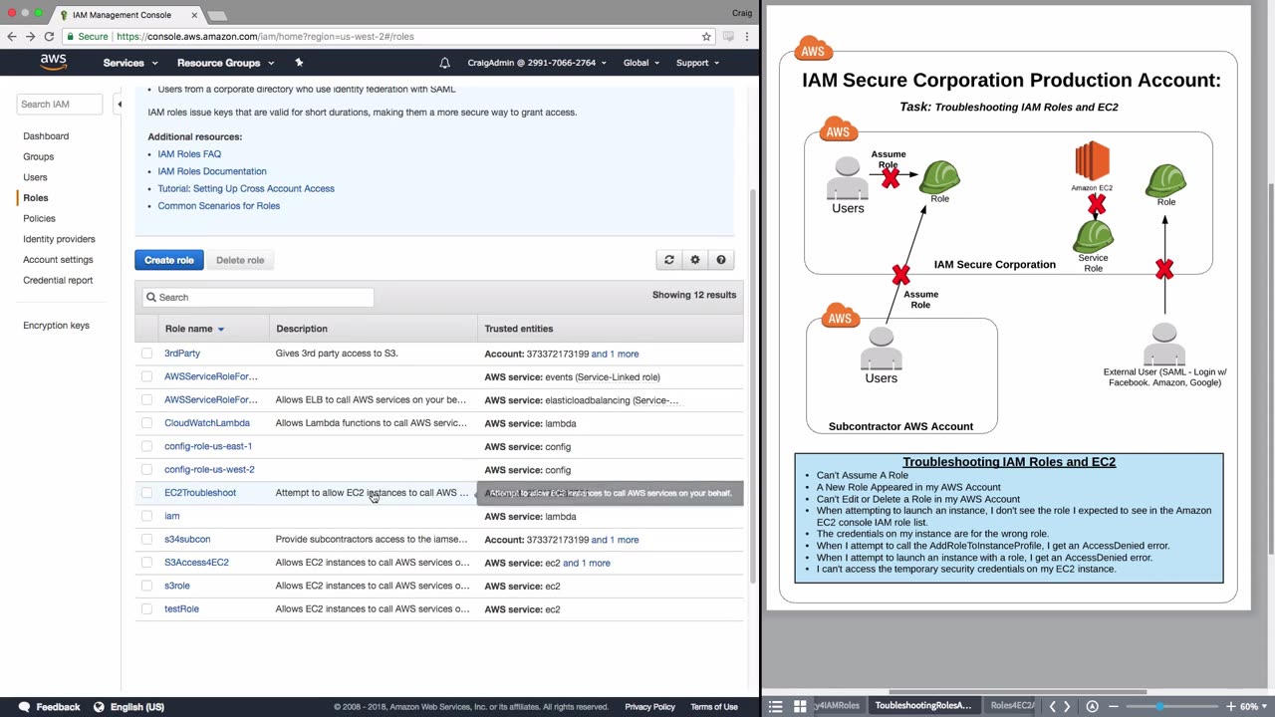
Task: Switch to the TroubleshootingRolesA... page tab
Action: point(922,706)
